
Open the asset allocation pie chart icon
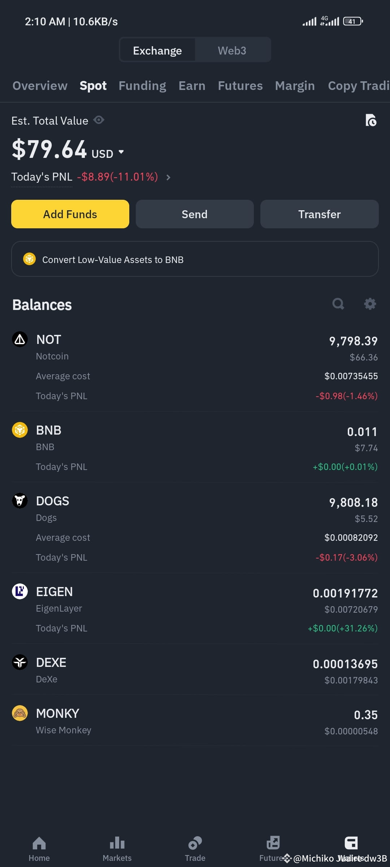(x=371, y=121)
